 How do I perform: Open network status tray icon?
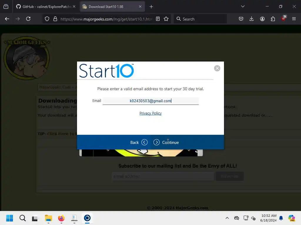246,218
